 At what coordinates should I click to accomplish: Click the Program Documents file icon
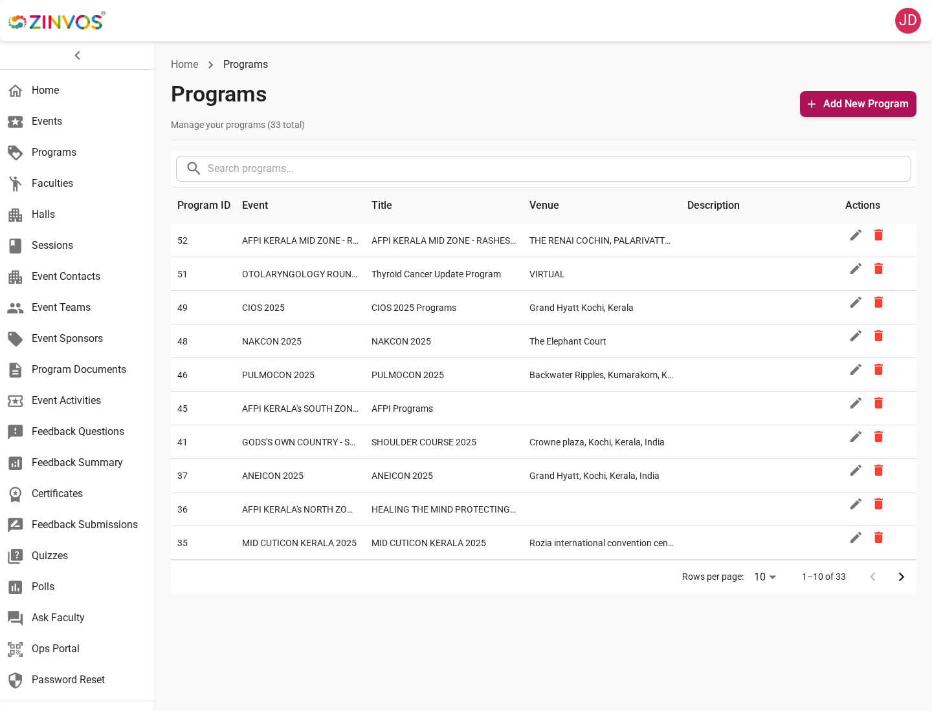click(x=16, y=370)
